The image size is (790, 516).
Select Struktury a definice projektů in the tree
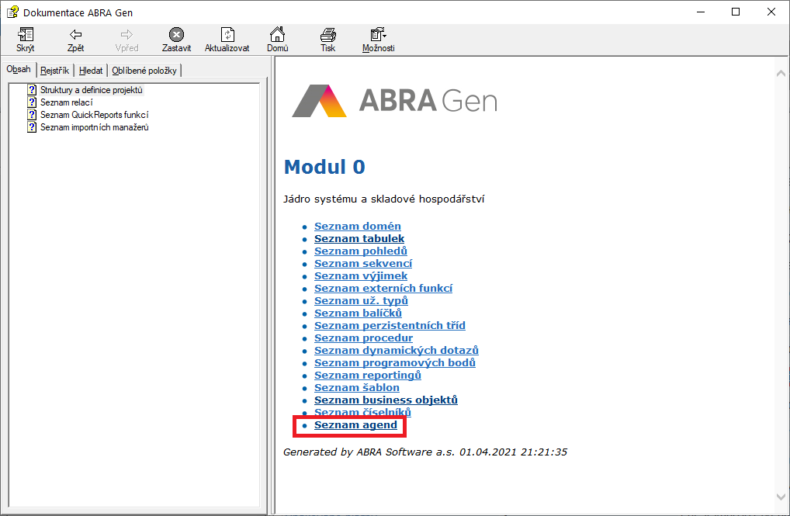(x=91, y=89)
